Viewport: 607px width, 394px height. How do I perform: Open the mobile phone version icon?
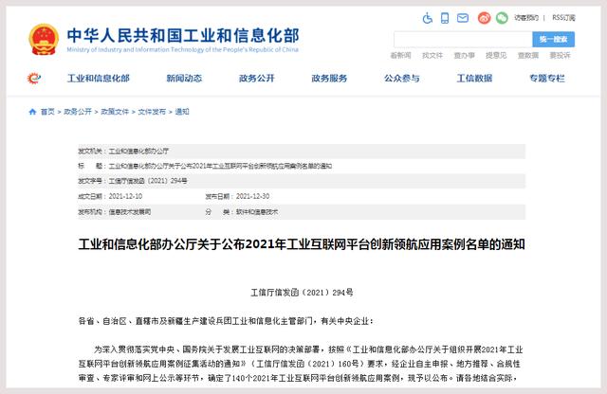[x=445, y=18]
